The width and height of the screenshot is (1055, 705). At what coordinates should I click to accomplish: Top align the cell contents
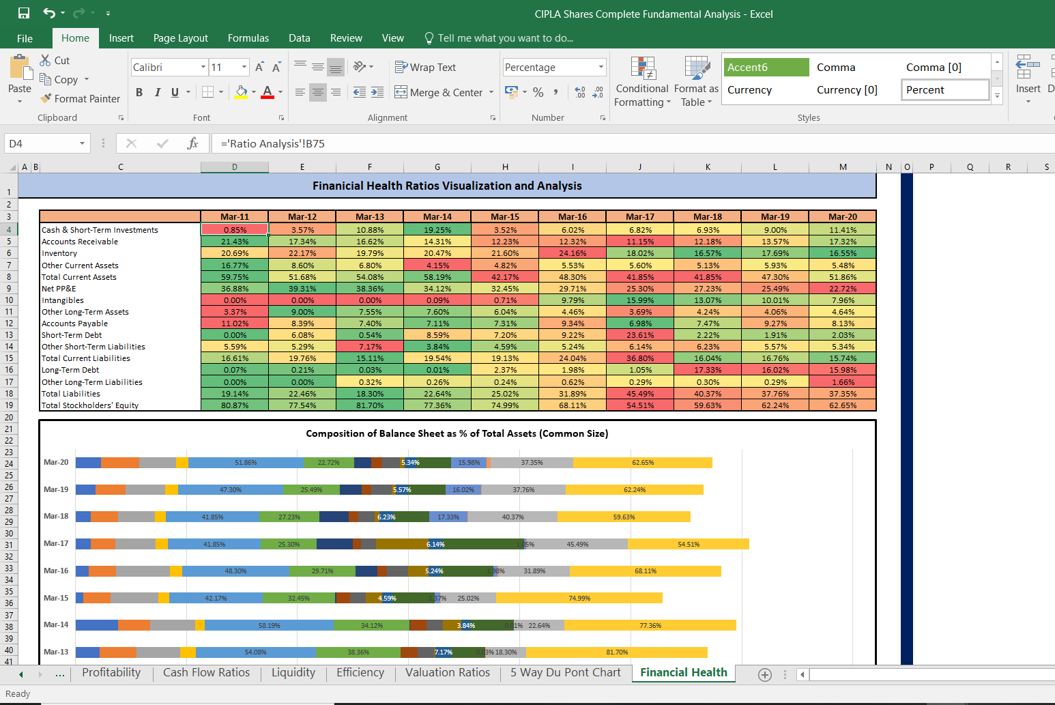(300, 66)
